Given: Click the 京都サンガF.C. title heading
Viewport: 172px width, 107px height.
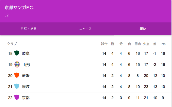Looking at the screenshot, I should (x=19, y=8).
